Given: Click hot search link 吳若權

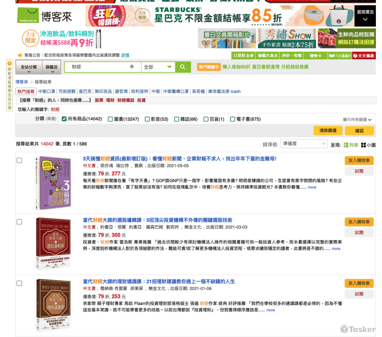Looking at the screenshot, I should pos(198,91).
